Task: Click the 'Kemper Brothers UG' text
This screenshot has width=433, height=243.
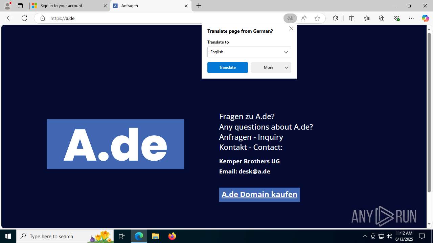Action: point(249,161)
